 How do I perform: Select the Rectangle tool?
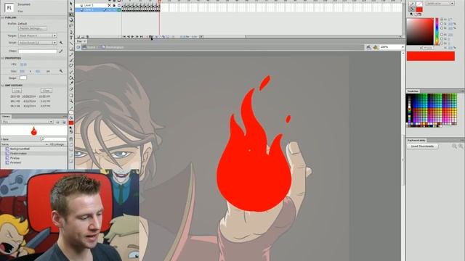point(71,49)
